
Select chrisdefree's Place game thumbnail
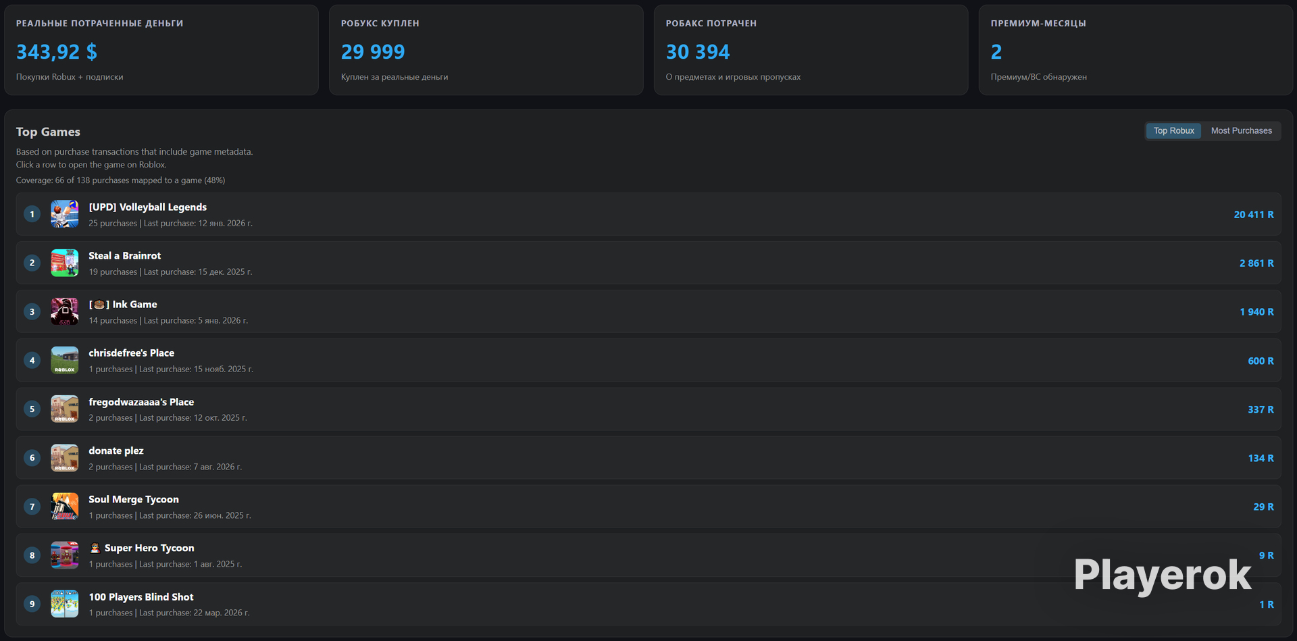(65, 360)
